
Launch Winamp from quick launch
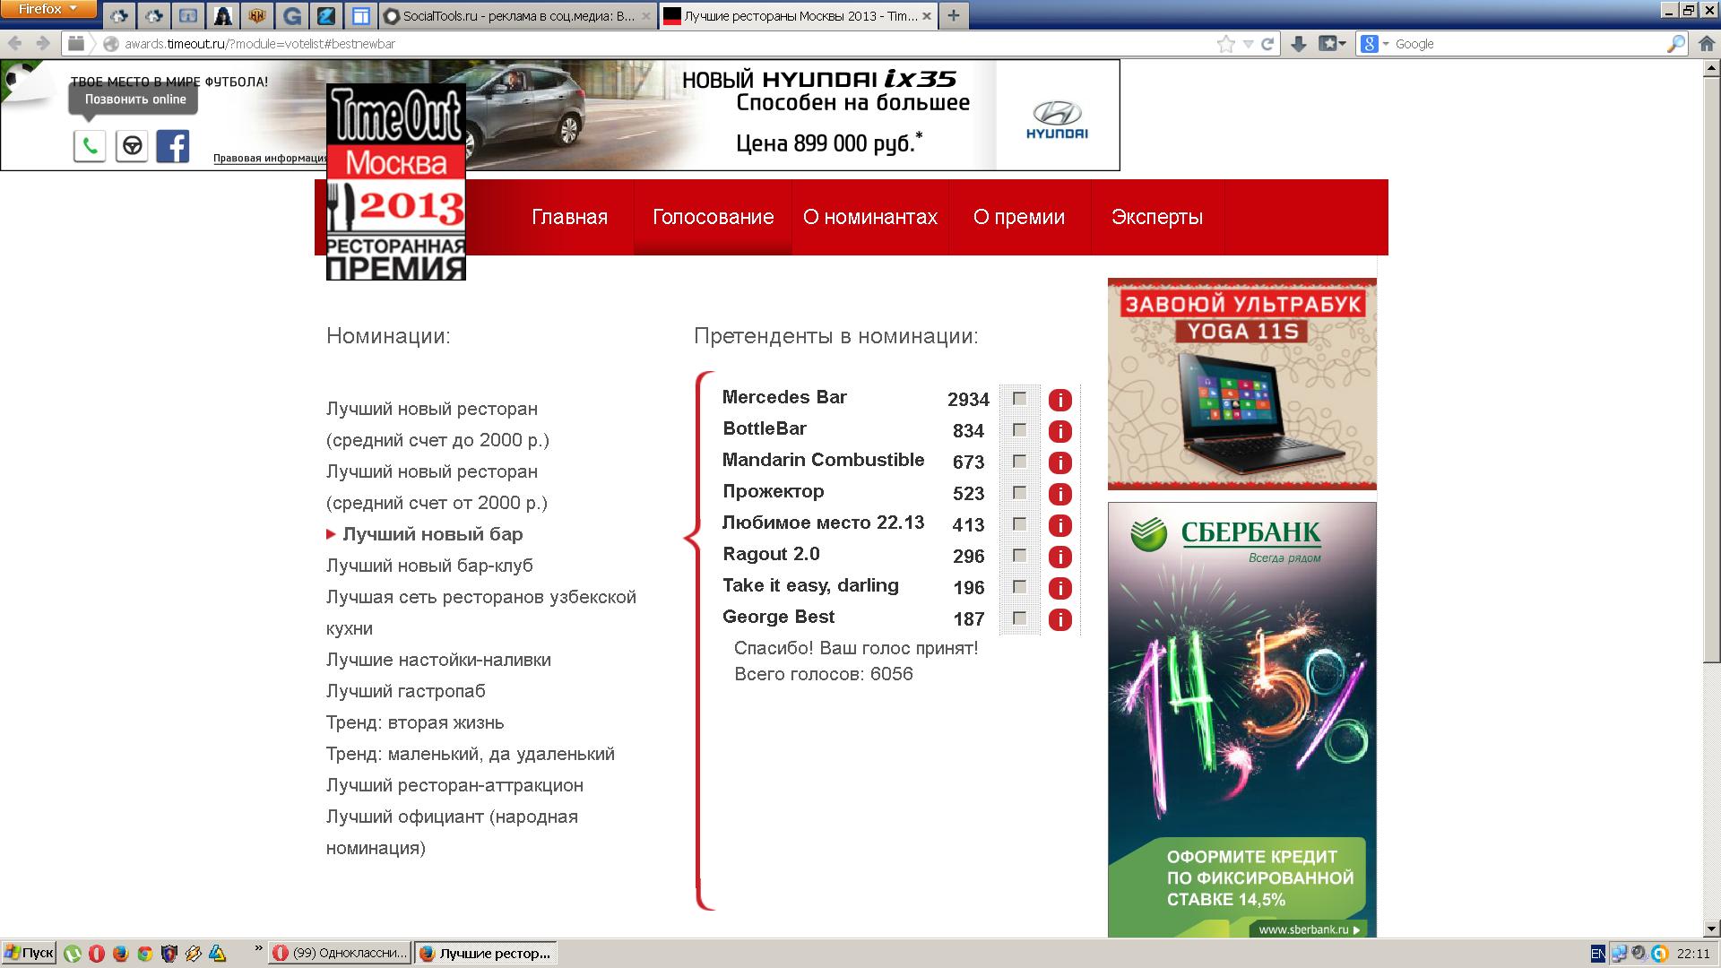point(193,953)
